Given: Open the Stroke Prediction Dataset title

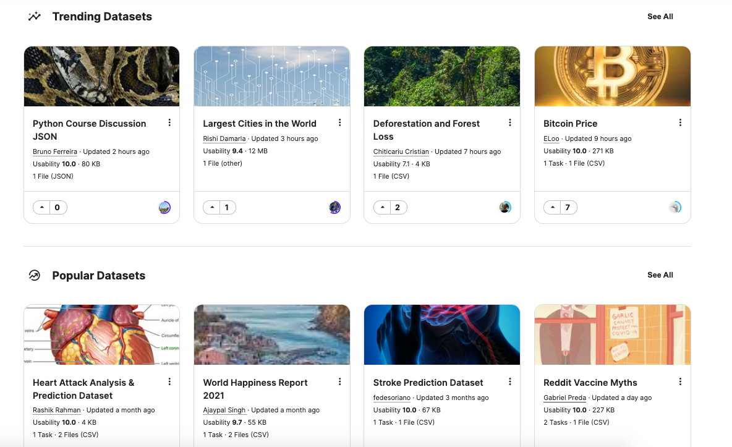Looking at the screenshot, I should point(428,383).
